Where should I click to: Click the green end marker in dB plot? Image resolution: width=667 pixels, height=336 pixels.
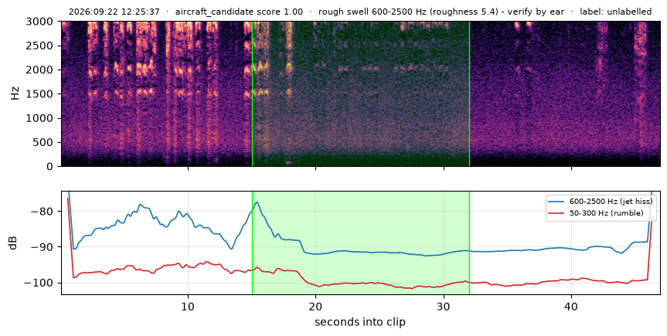tap(470, 243)
